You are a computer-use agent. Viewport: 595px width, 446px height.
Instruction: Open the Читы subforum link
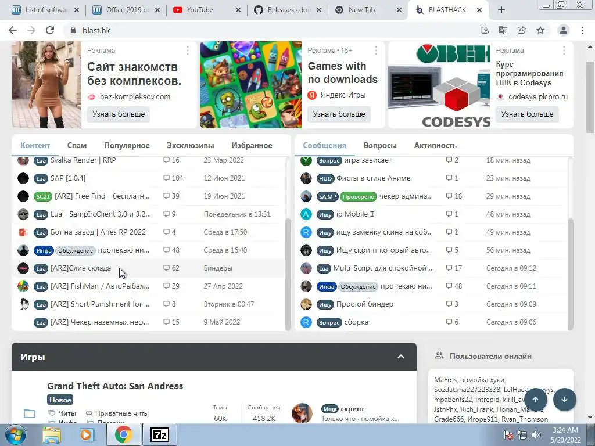[67, 413]
